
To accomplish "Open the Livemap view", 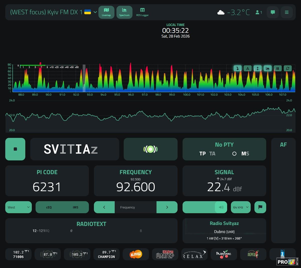I will point(106,12).
